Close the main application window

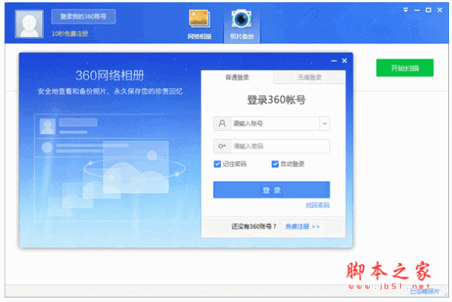(x=440, y=10)
